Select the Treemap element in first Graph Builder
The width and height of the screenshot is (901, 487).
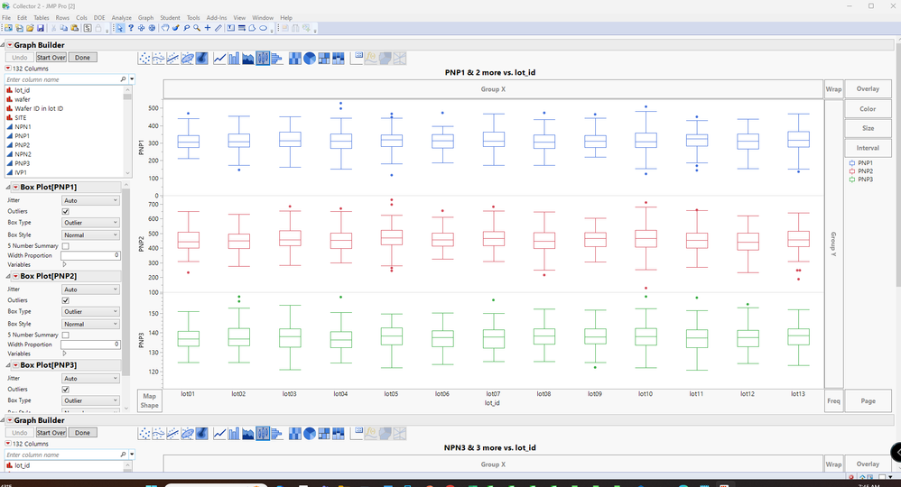point(323,58)
